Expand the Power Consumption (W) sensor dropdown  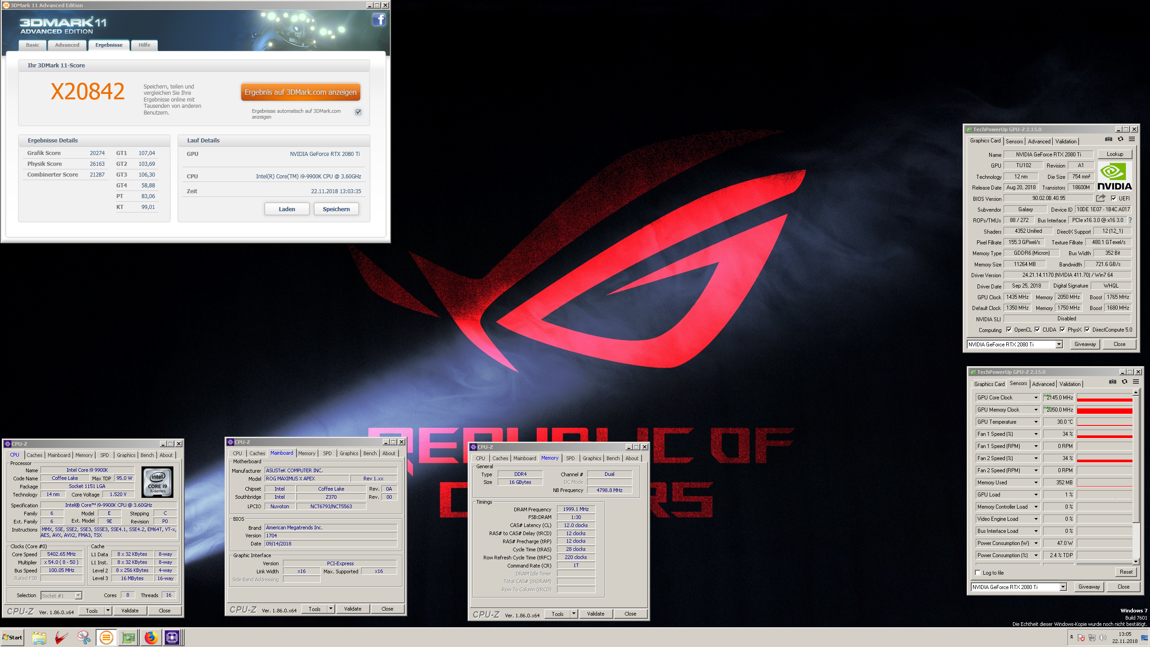pyautogui.click(x=1036, y=543)
